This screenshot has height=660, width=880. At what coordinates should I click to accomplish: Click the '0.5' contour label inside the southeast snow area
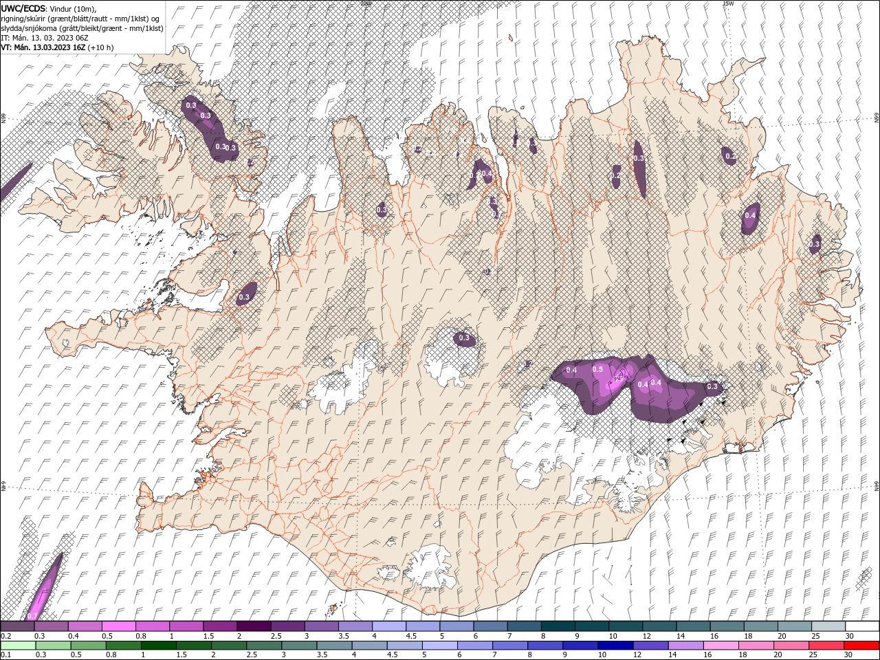point(597,369)
